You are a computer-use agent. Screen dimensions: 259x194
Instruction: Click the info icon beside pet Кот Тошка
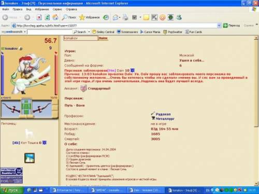[45, 143]
